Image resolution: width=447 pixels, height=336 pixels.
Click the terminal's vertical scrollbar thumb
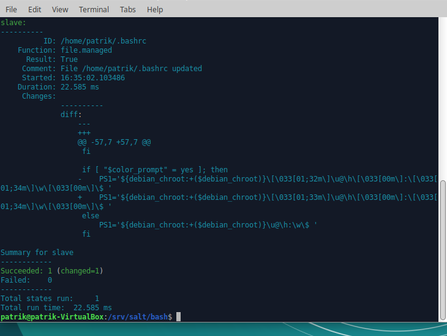tap(443, 251)
